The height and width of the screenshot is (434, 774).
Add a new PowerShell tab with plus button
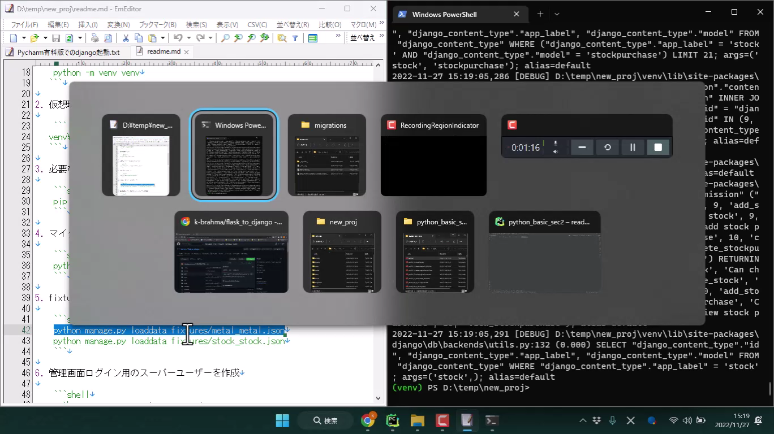click(x=540, y=14)
